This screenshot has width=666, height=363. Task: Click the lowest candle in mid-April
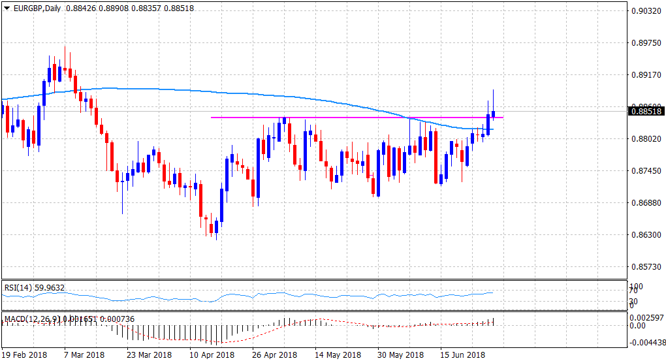click(215, 227)
